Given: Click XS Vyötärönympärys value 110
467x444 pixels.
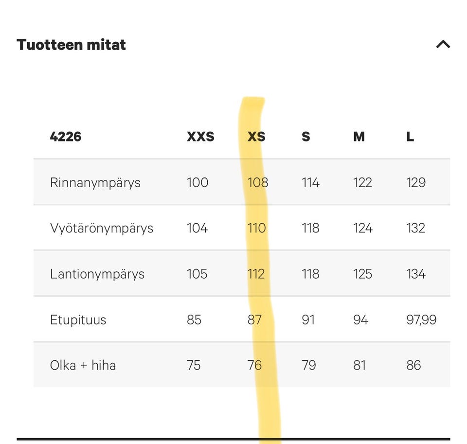Looking at the screenshot, I should pos(257,229).
